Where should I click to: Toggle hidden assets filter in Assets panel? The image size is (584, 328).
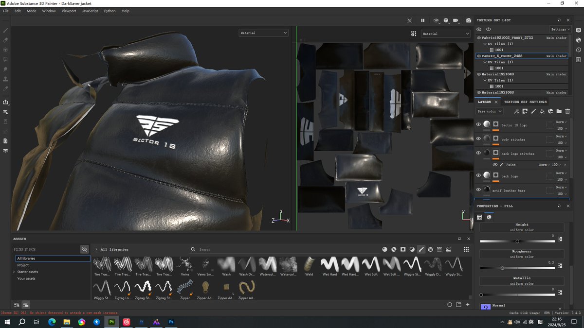coord(84,249)
